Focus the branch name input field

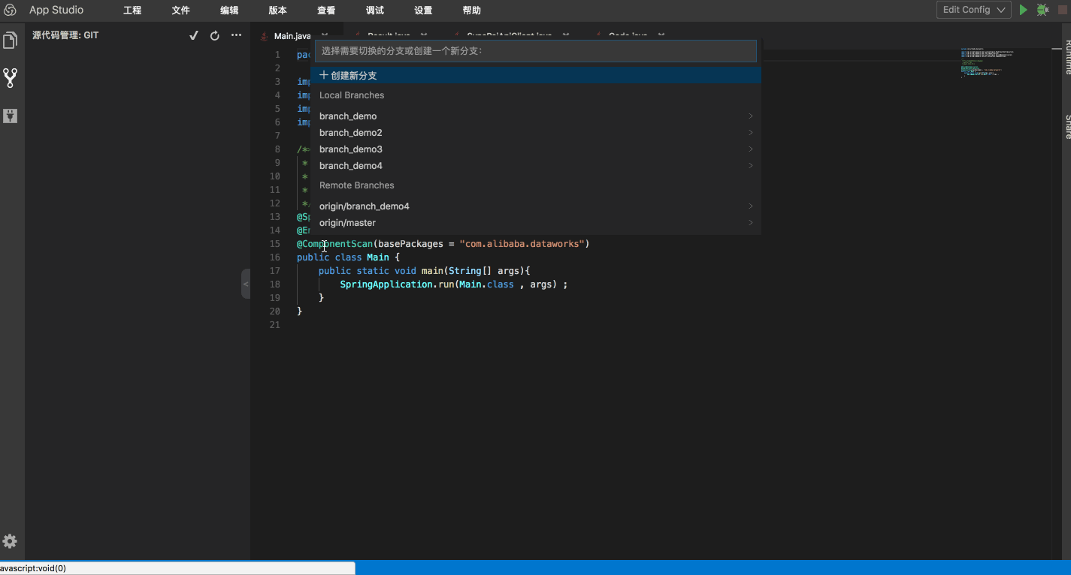tap(535, 51)
